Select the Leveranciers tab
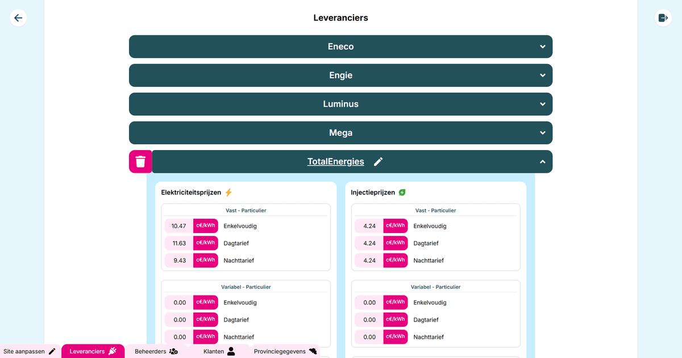682x358 pixels. click(x=93, y=351)
